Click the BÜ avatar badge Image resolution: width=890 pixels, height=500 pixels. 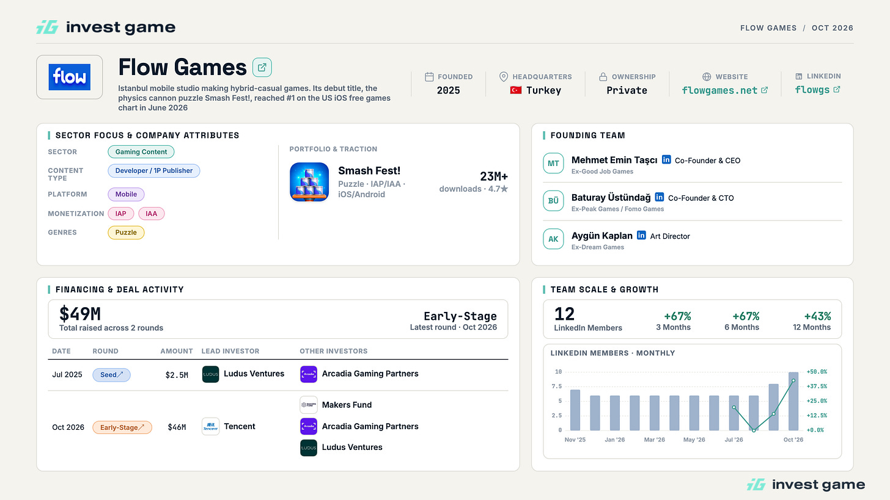[x=553, y=201]
